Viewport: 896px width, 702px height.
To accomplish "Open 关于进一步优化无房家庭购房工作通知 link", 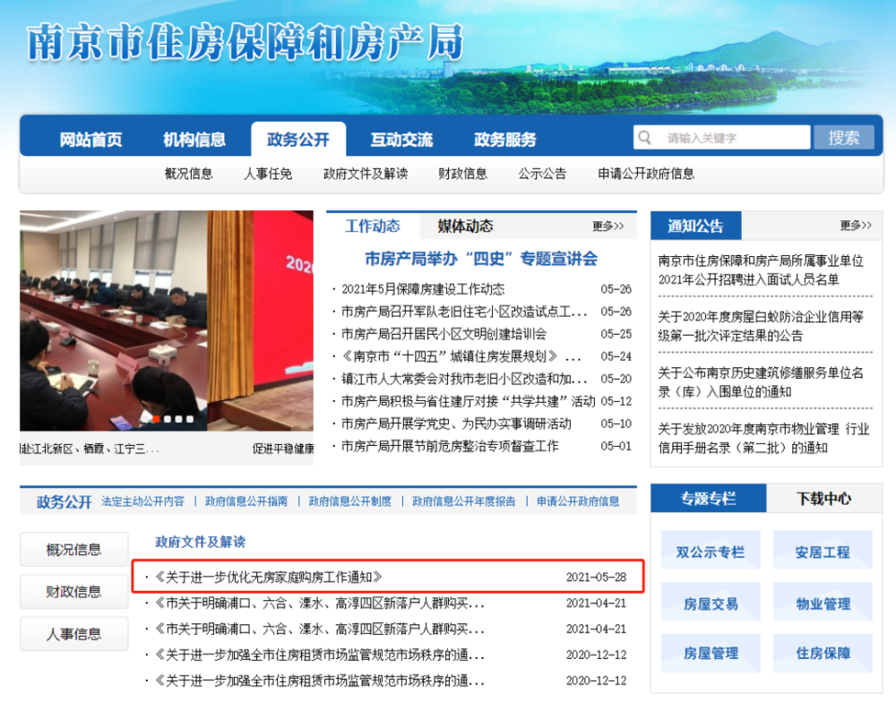I will click(269, 577).
